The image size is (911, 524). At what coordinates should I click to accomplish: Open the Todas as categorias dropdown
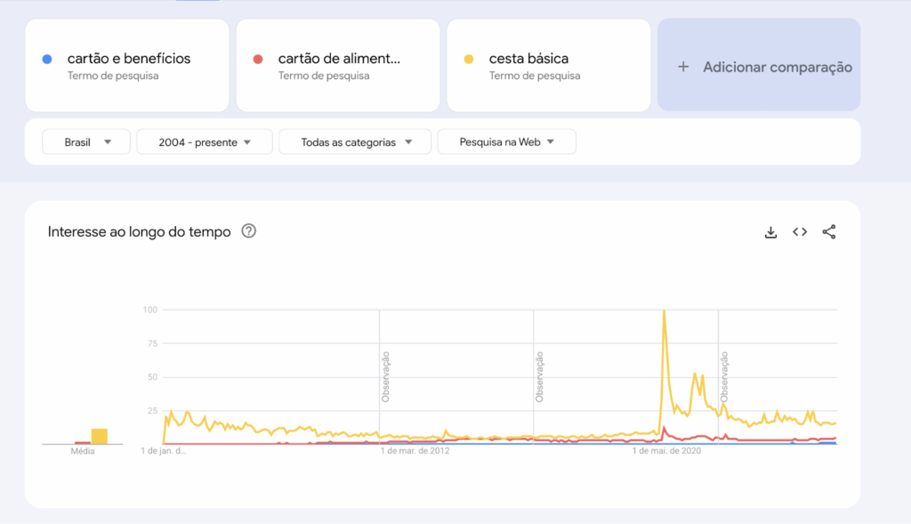click(x=355, y=142)
